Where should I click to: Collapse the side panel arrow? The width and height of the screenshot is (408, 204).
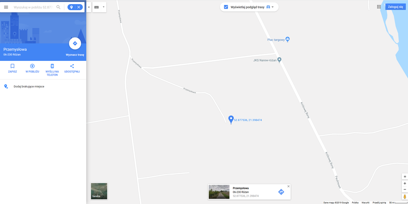89,7
